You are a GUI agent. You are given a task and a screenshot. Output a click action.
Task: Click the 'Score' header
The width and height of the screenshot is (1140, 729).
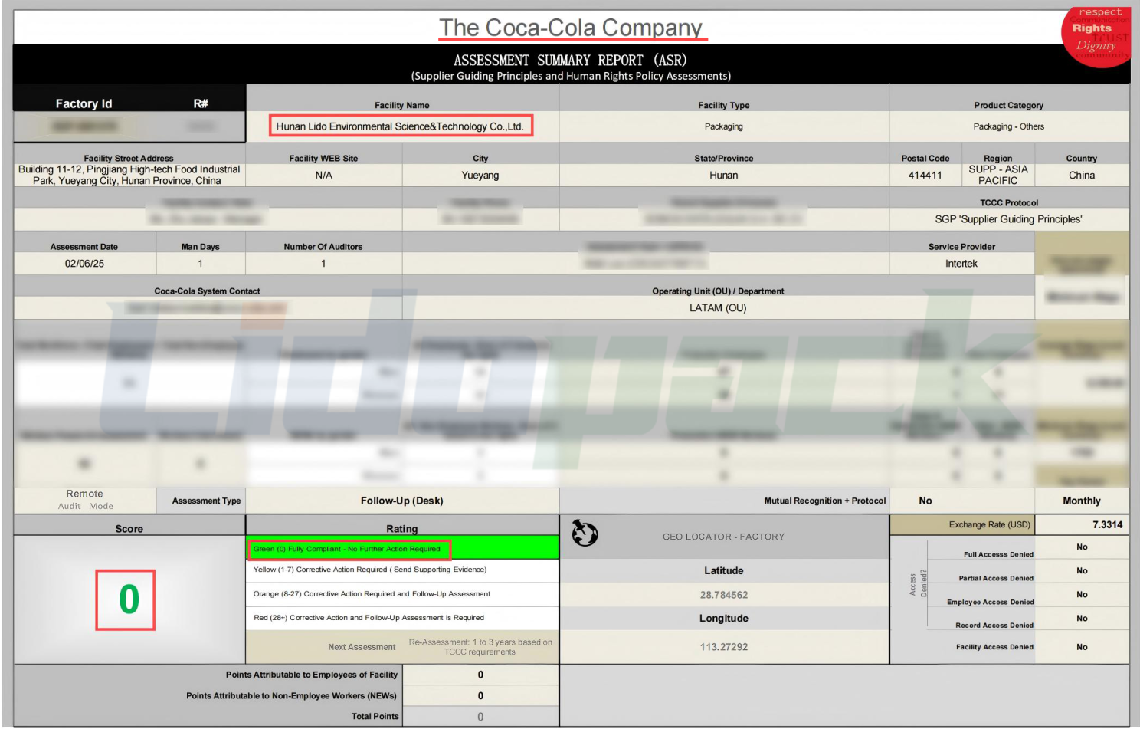pyautogui.click(x=129, y=528)
